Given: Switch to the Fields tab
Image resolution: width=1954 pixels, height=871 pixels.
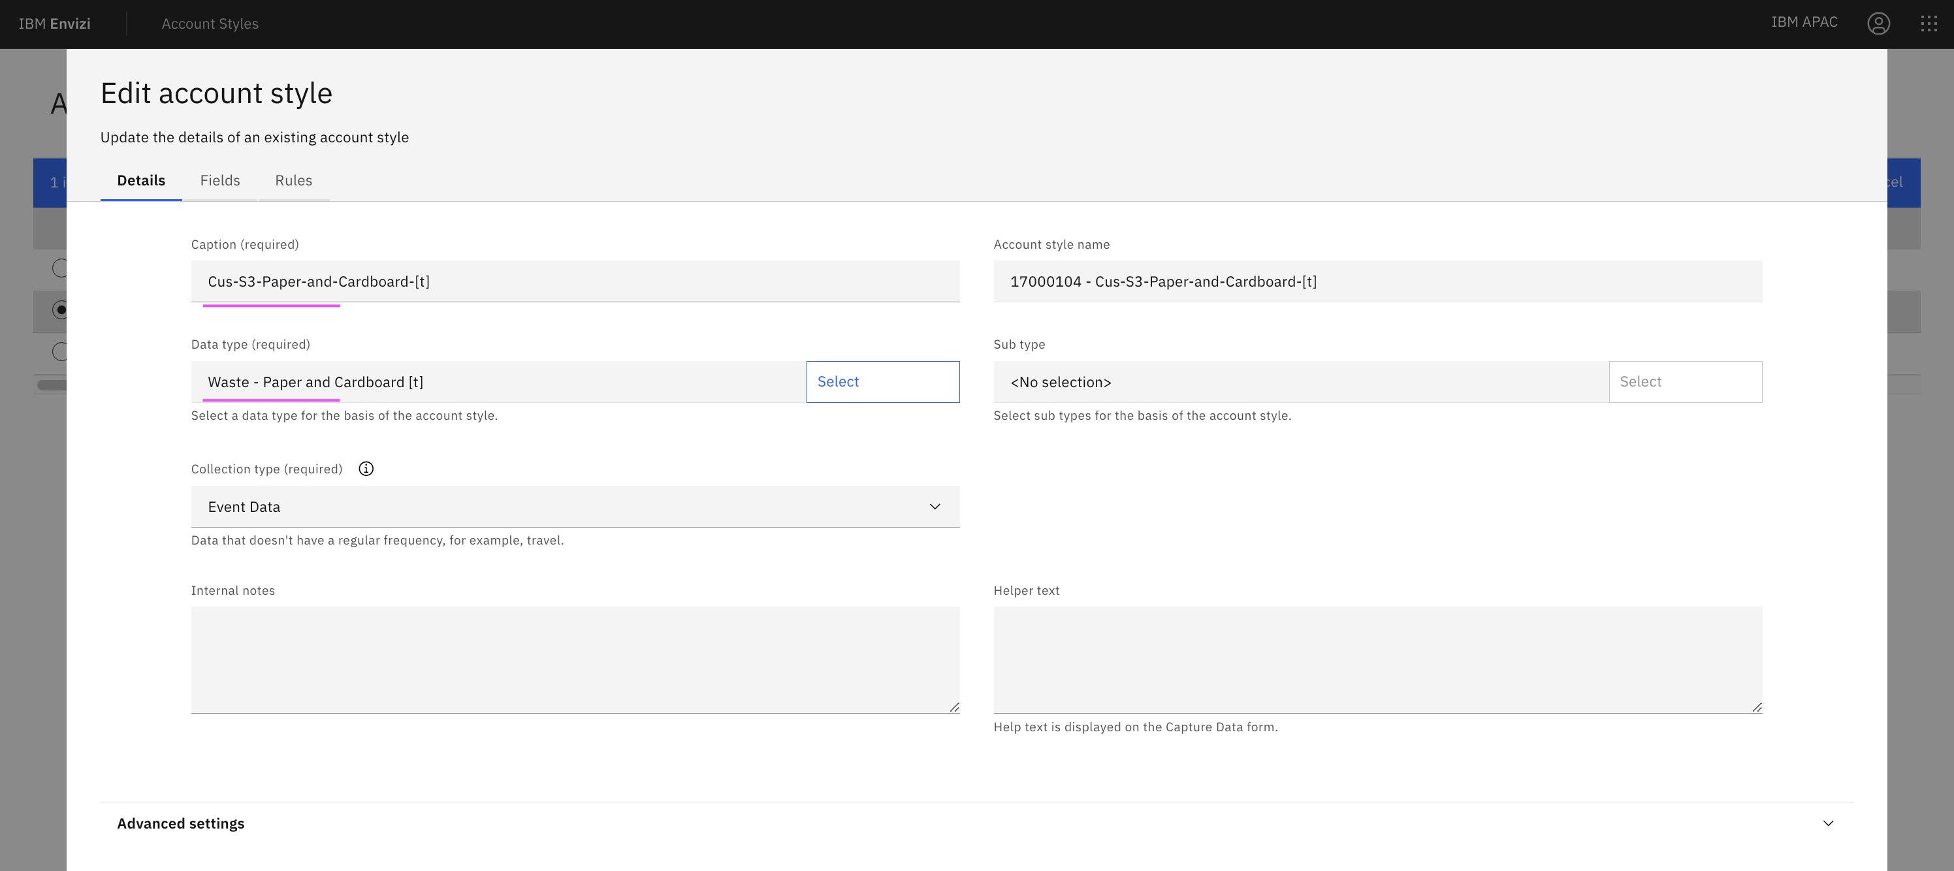Looking at the screenshot, I should tap(220, 180).
